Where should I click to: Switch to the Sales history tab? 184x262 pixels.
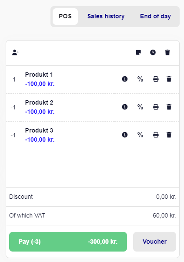click(x=106, y=17)
